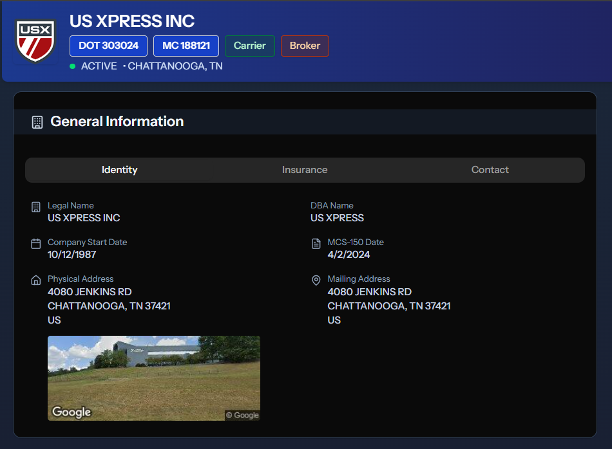Screen dimensions: 612x449
Task: Open the Insurance tab
Action: 305,170
